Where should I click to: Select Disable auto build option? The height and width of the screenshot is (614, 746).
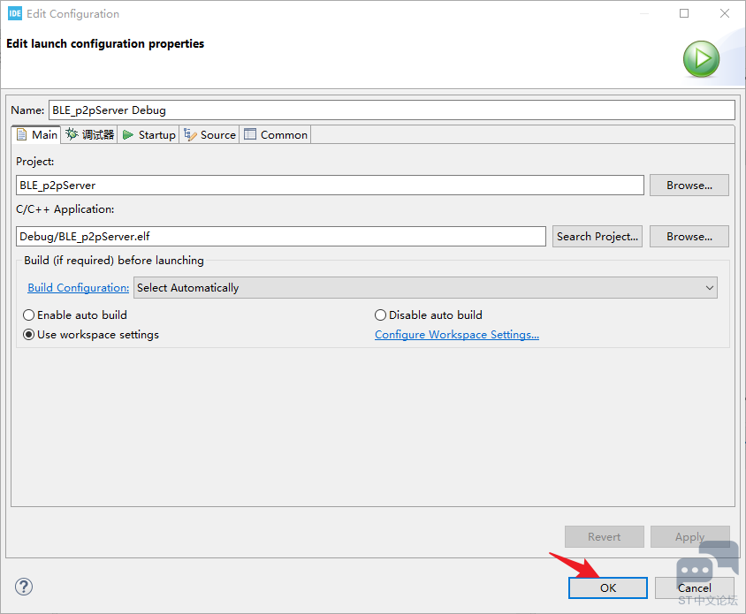click(x=429, y=315)
